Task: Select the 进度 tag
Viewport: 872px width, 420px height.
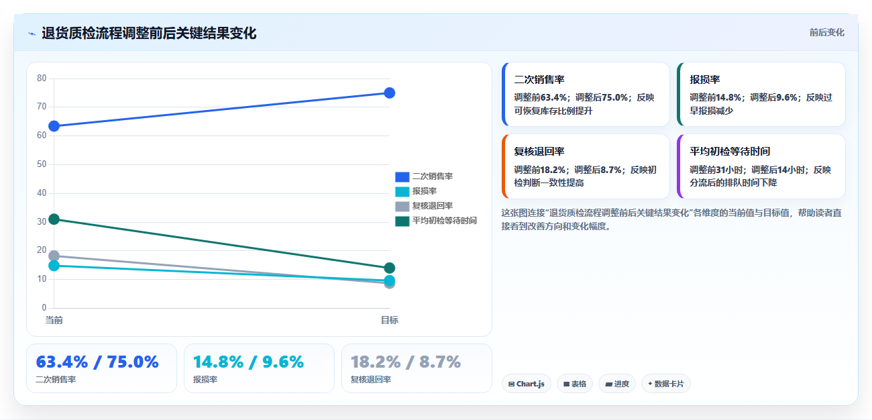Action: pos(617,384)
